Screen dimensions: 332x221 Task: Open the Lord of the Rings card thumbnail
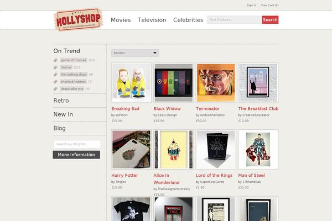tap(216, 150)
